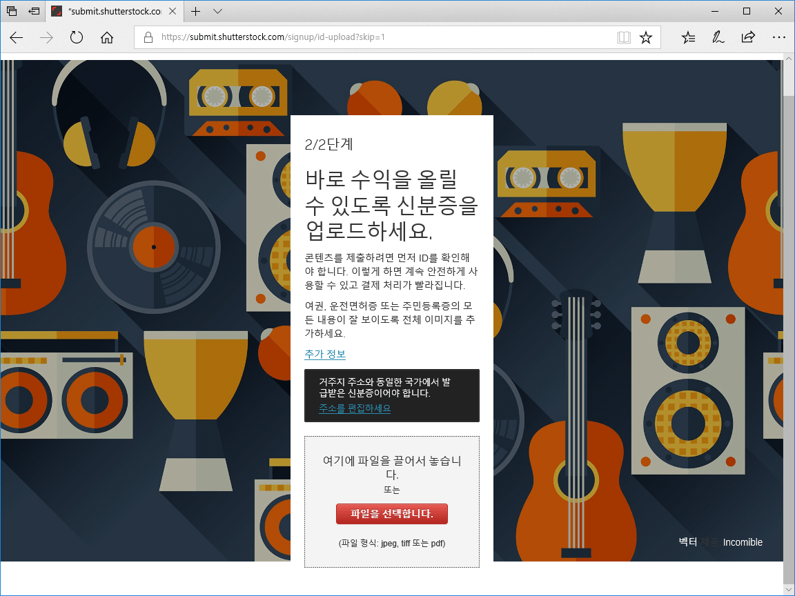
Task: Show tab previews dropdown
Action: point(217,11)
